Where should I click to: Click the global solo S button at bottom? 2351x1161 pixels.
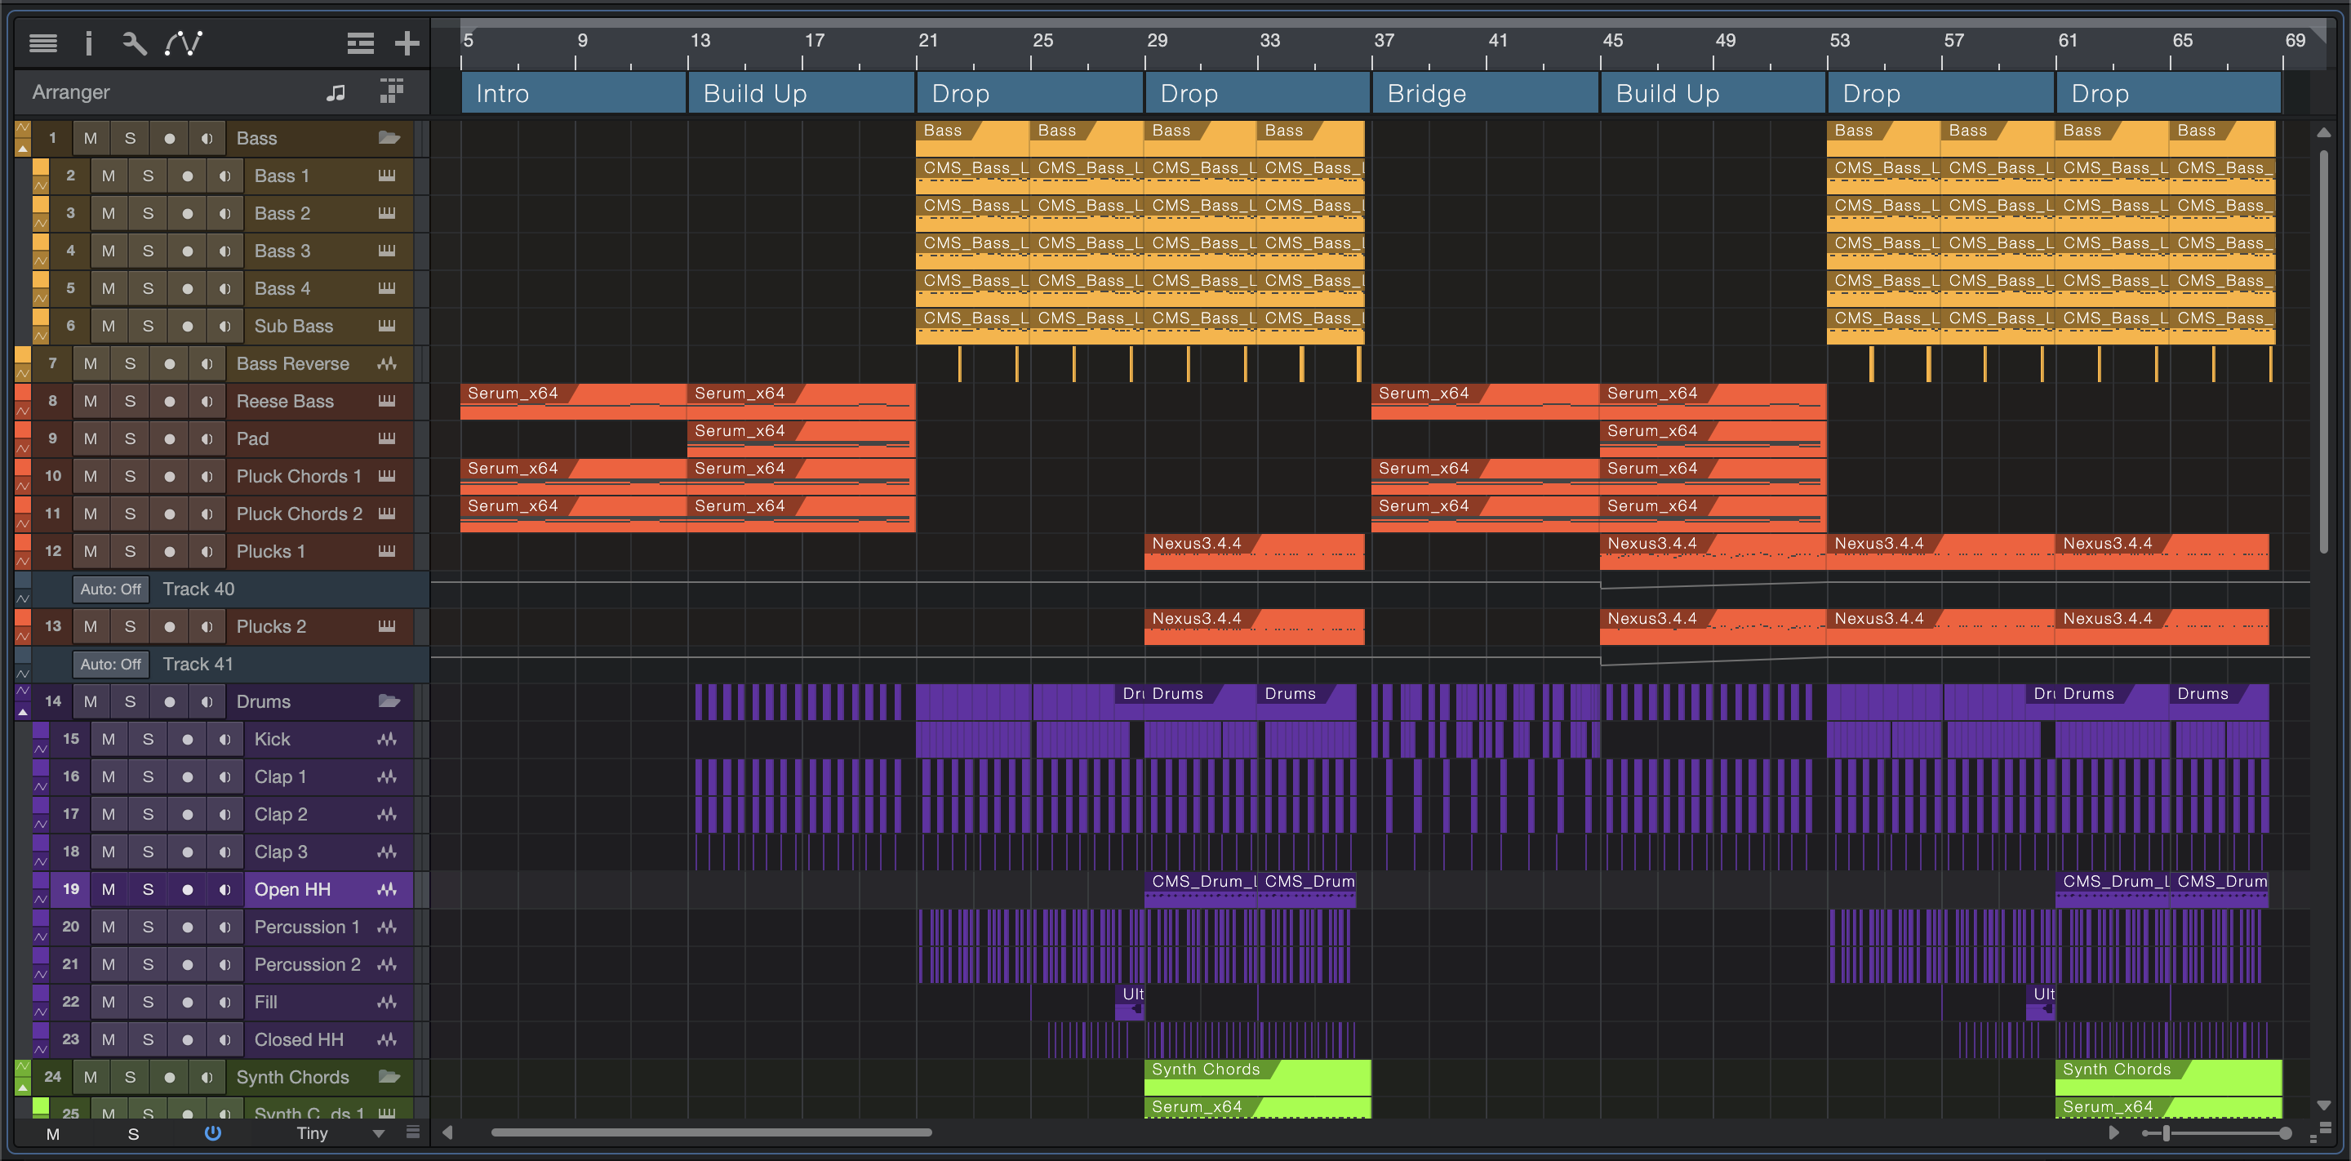(x=133, y=1133)
